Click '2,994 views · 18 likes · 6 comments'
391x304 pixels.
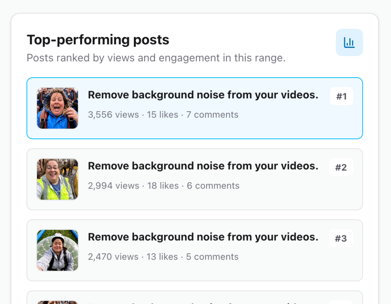pos(163,186)
